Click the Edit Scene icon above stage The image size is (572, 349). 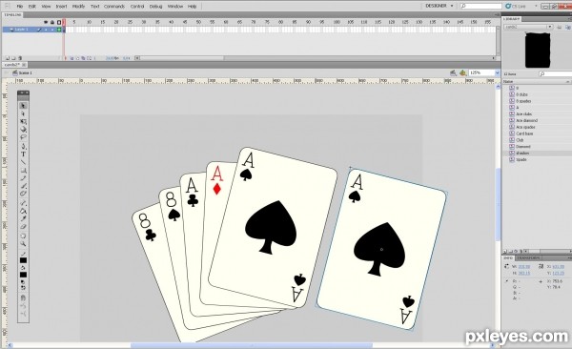453,73
